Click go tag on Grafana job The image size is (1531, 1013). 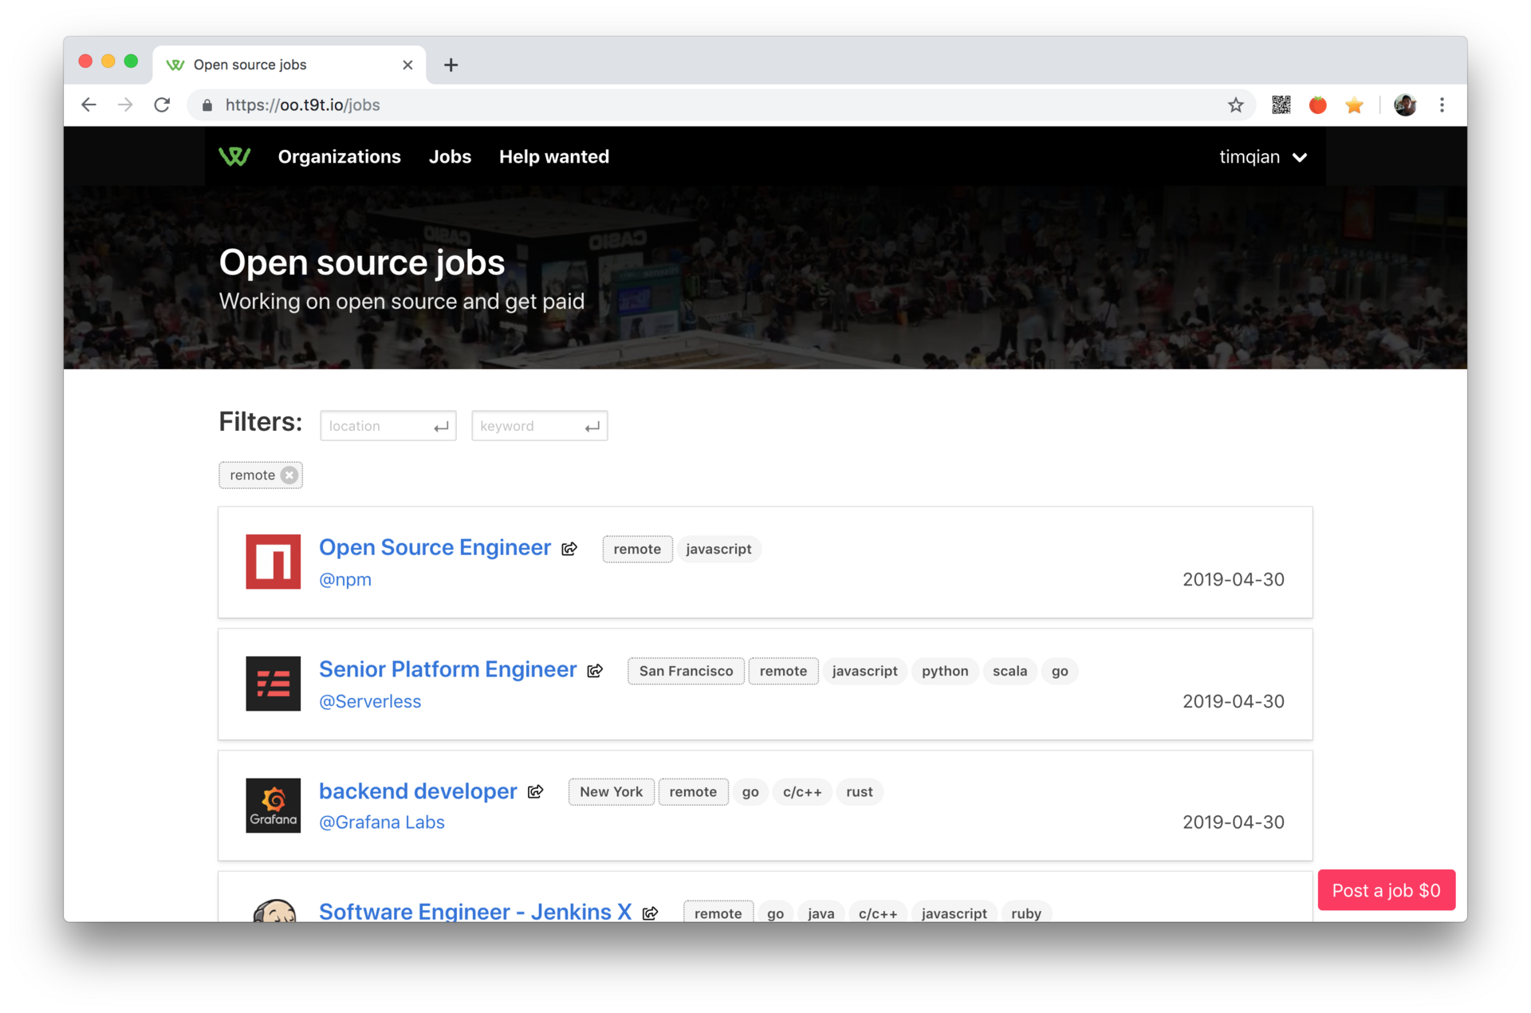[750, 792]
